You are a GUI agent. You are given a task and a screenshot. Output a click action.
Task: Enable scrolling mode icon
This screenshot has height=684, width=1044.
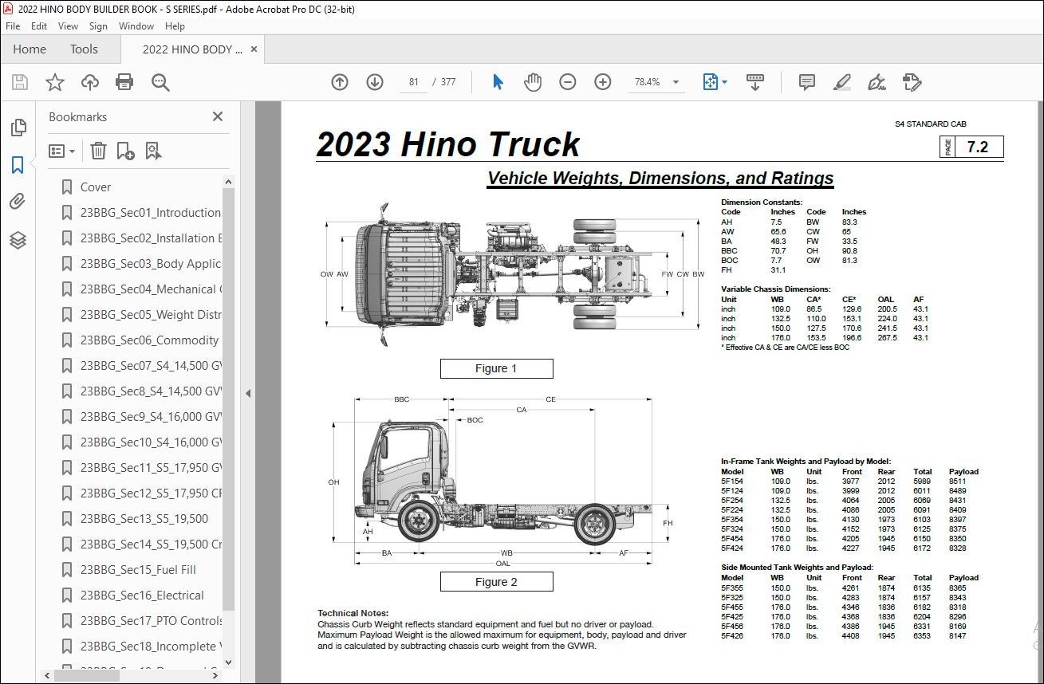(x=755, y=82)
